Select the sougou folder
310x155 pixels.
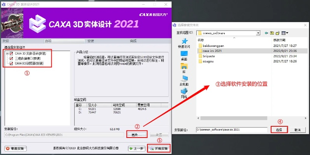point(206,61)
